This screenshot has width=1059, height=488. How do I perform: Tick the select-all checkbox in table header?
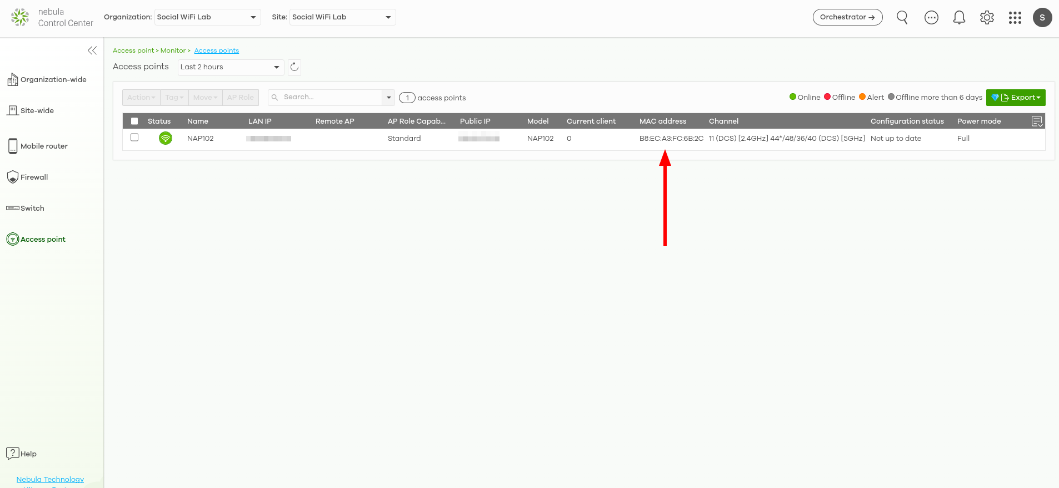(134, 121)
